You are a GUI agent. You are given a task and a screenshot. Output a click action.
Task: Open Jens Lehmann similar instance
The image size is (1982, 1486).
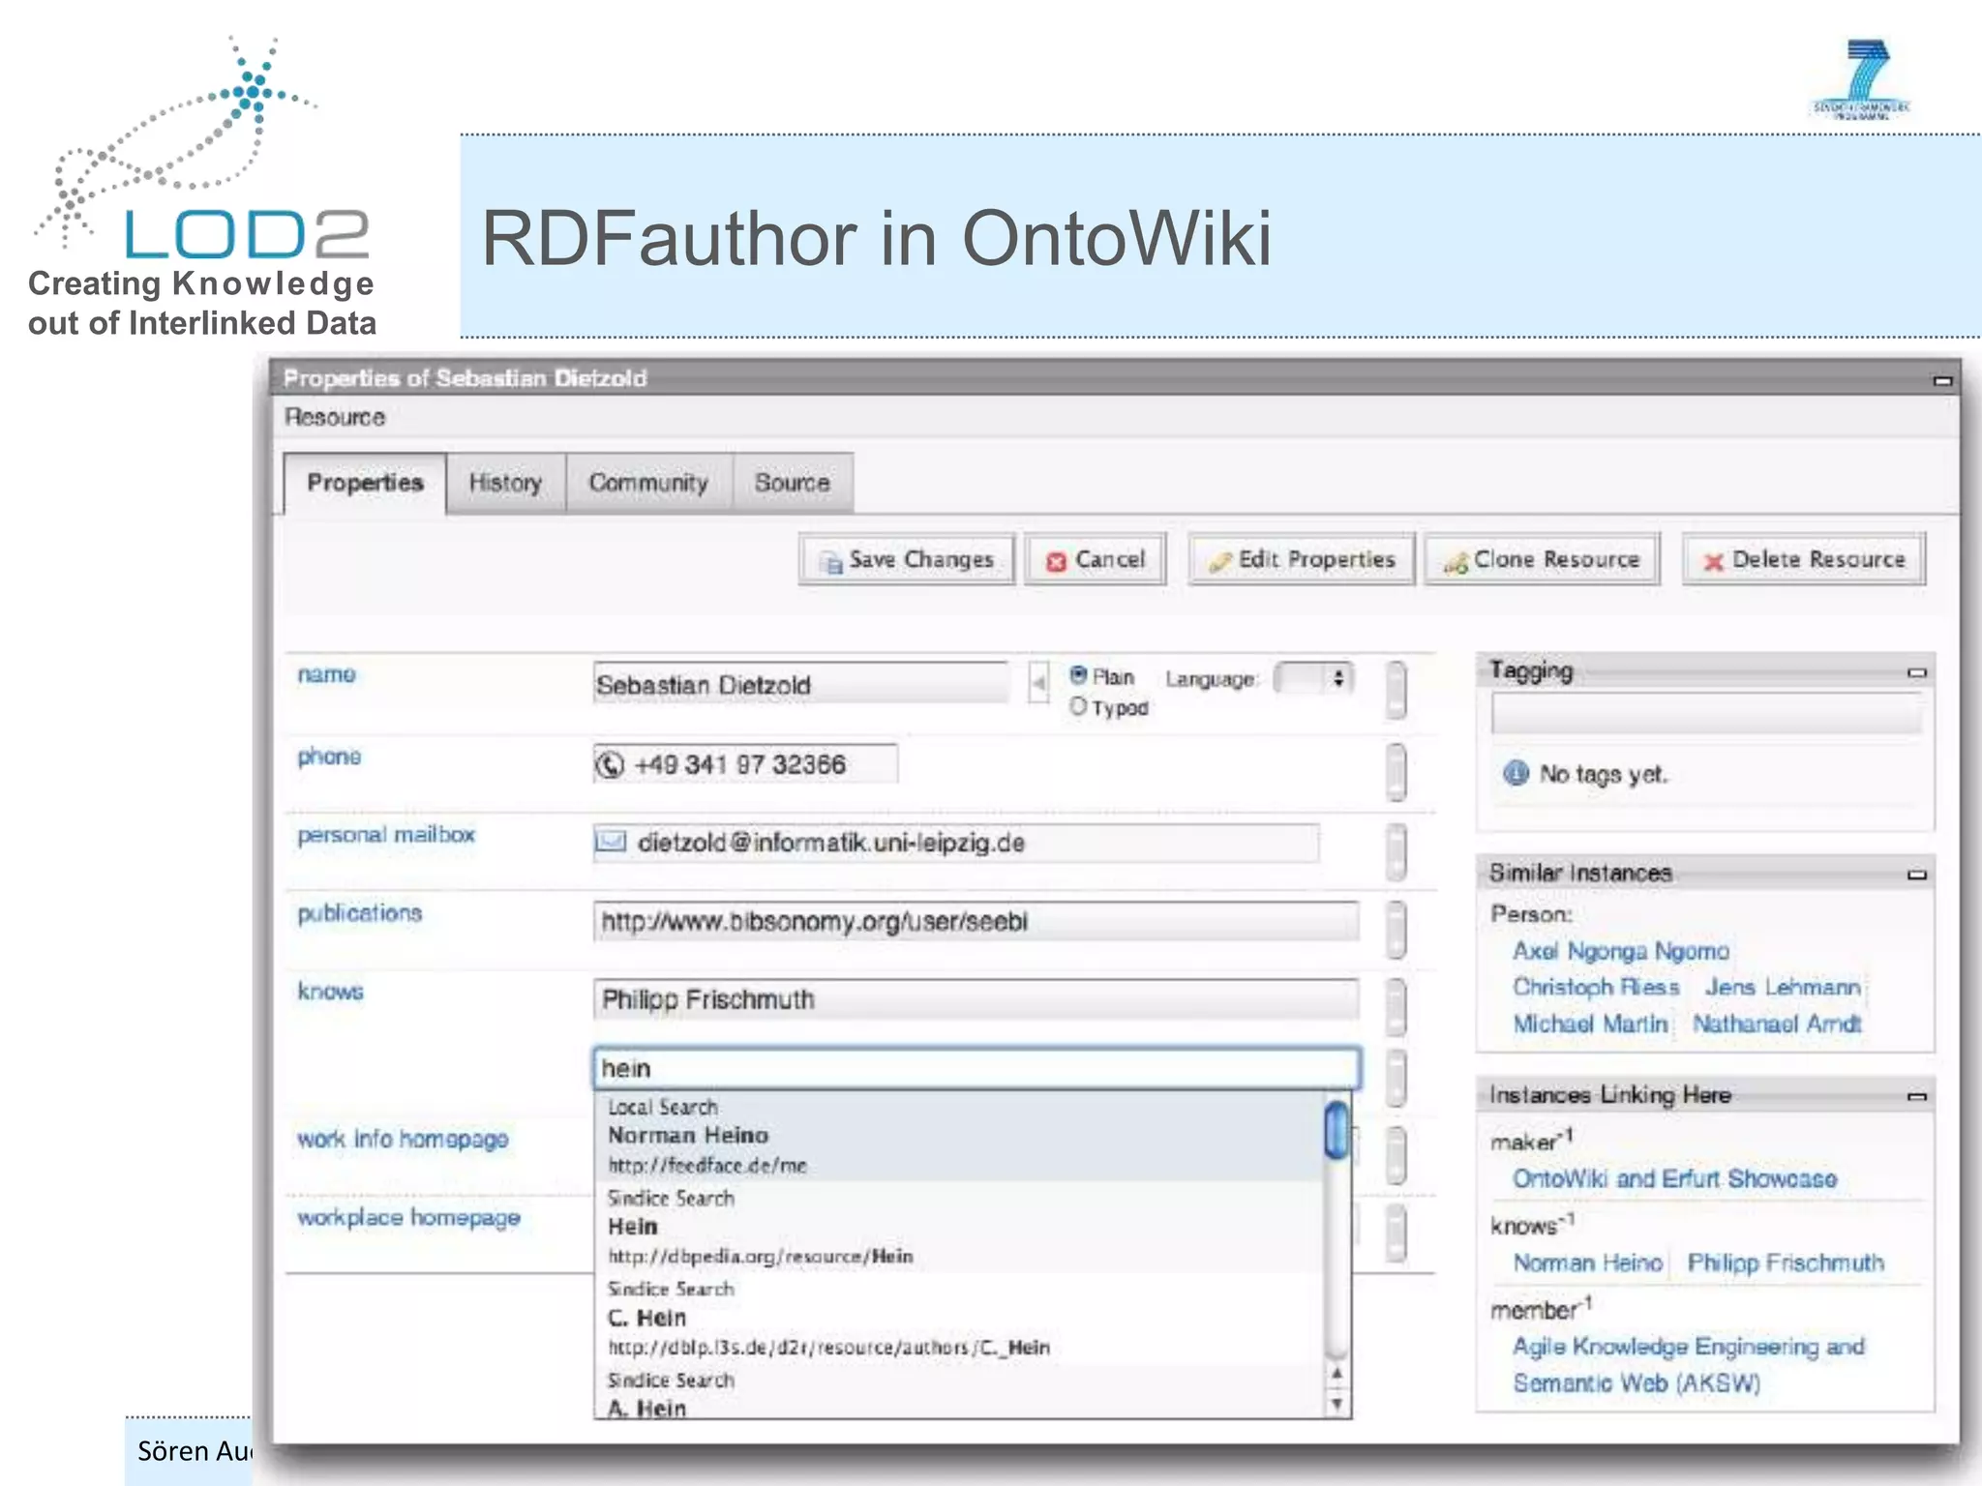tap(1783, 987)
